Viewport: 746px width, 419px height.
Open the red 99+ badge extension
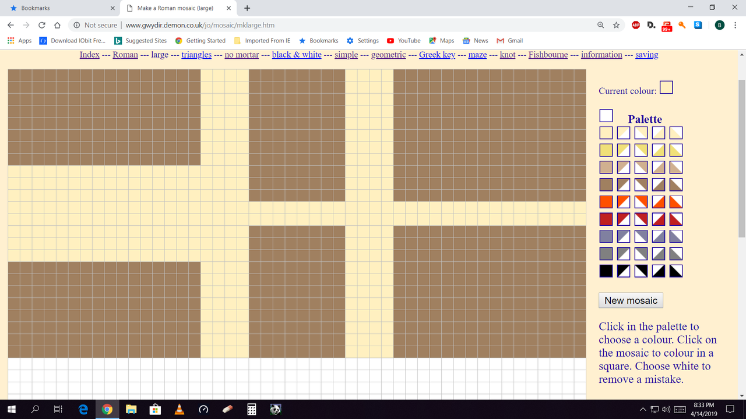point(667,26)
